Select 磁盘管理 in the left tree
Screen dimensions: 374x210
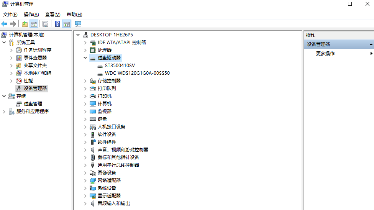(33, 104)
